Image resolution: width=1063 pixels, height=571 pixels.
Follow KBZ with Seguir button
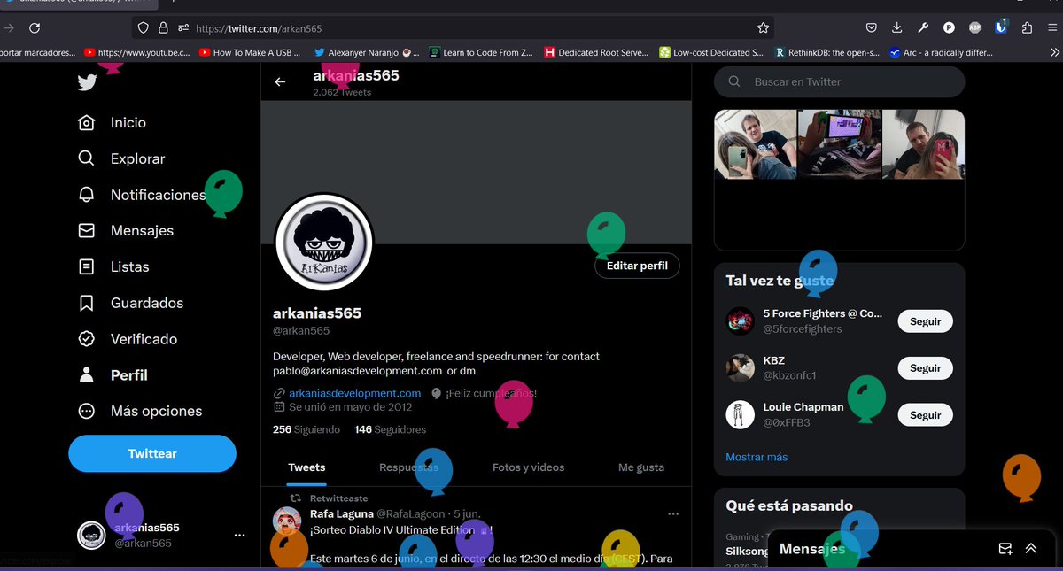click(926, 368)
